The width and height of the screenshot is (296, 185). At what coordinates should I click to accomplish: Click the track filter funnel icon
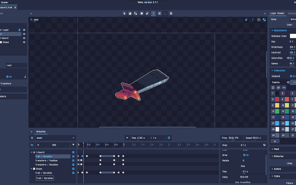pyautogui.click(x=73, y=145)
